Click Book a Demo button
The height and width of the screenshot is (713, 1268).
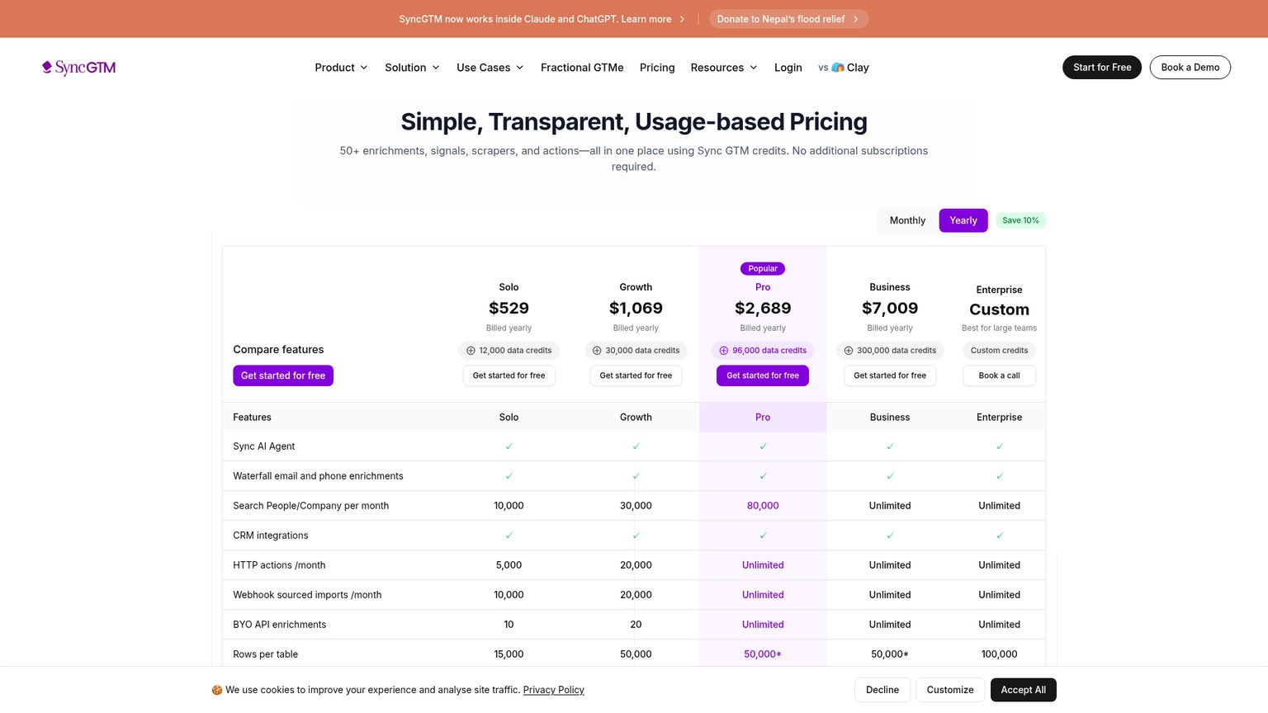point(1190,68)
